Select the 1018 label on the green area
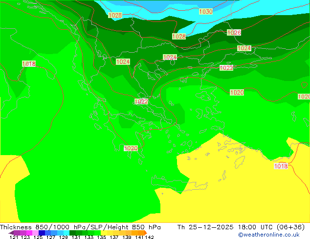This screenshot has width=310, height=239. (29, 64)
